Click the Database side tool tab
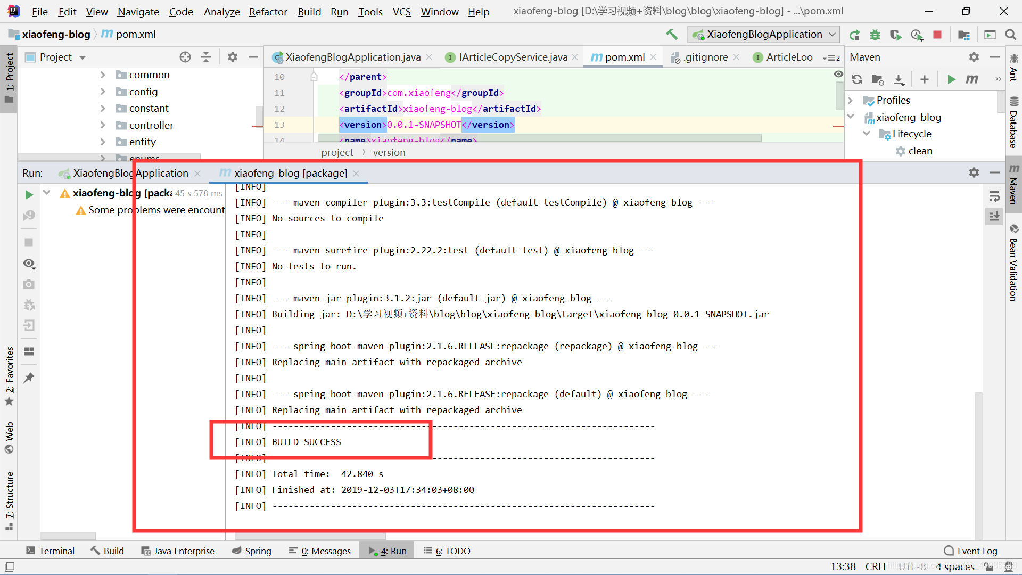Viewport: 1022px width, 575px height. coord(1014,123)
